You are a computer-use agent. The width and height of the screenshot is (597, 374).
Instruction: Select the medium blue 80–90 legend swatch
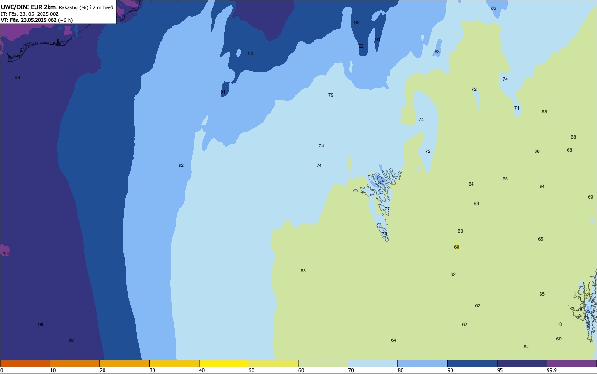coord(423,363)
